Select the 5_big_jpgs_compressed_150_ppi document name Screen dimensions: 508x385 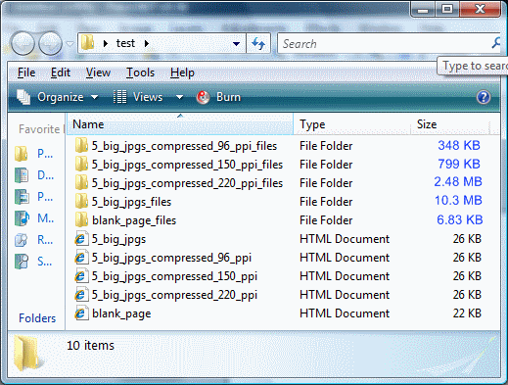tap(174, 276)
